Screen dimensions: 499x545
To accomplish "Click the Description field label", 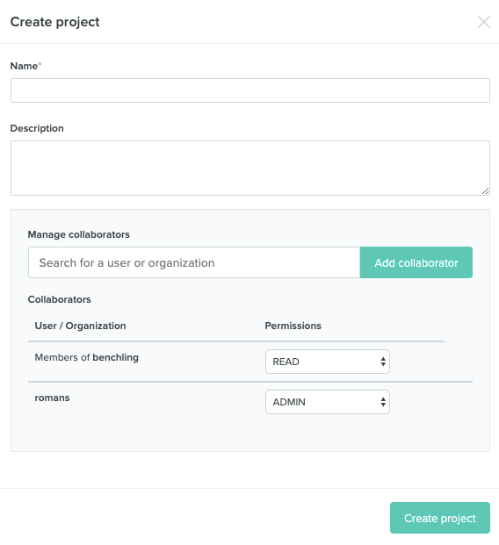I will coord(37,128).
